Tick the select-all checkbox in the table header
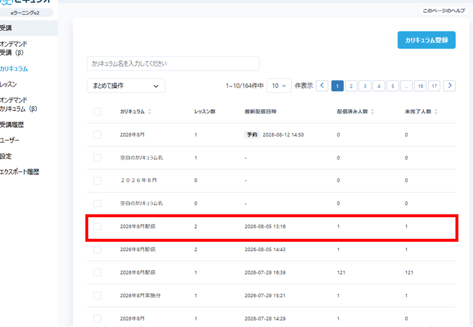The image size is (473, 327). [x=97, y=112]
